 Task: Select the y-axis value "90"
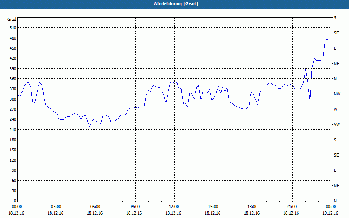click(x=14, y=170)
